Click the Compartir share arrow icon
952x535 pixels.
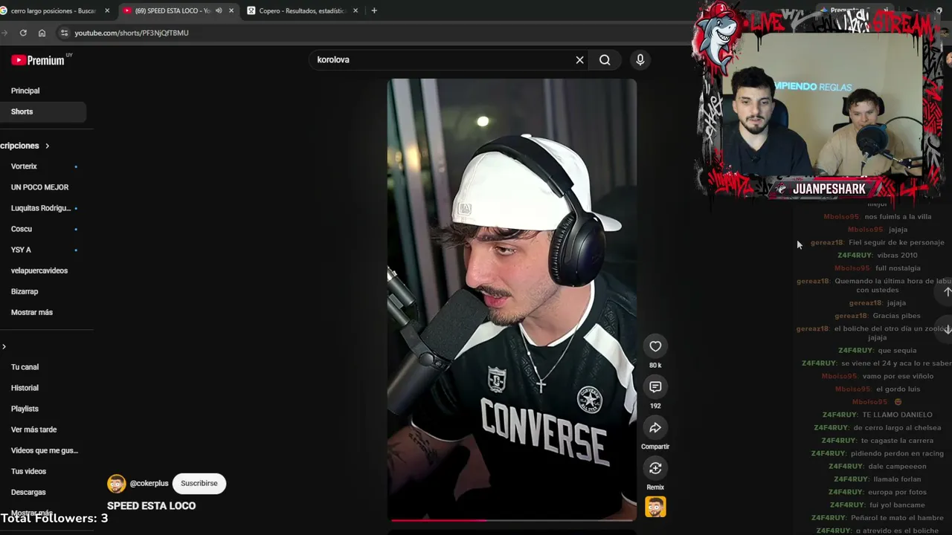[655, 428]
